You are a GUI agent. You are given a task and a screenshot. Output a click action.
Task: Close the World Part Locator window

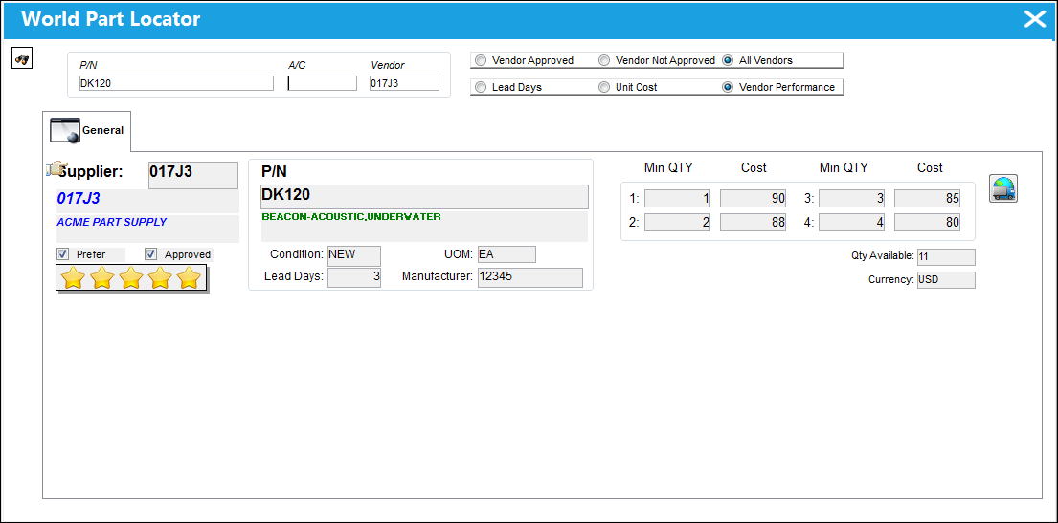(1034, 19)
